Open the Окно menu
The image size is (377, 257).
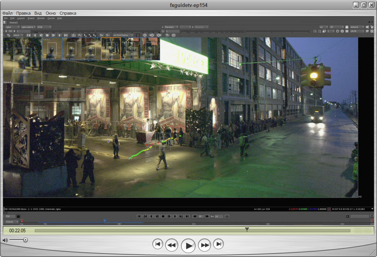(51, 13)
